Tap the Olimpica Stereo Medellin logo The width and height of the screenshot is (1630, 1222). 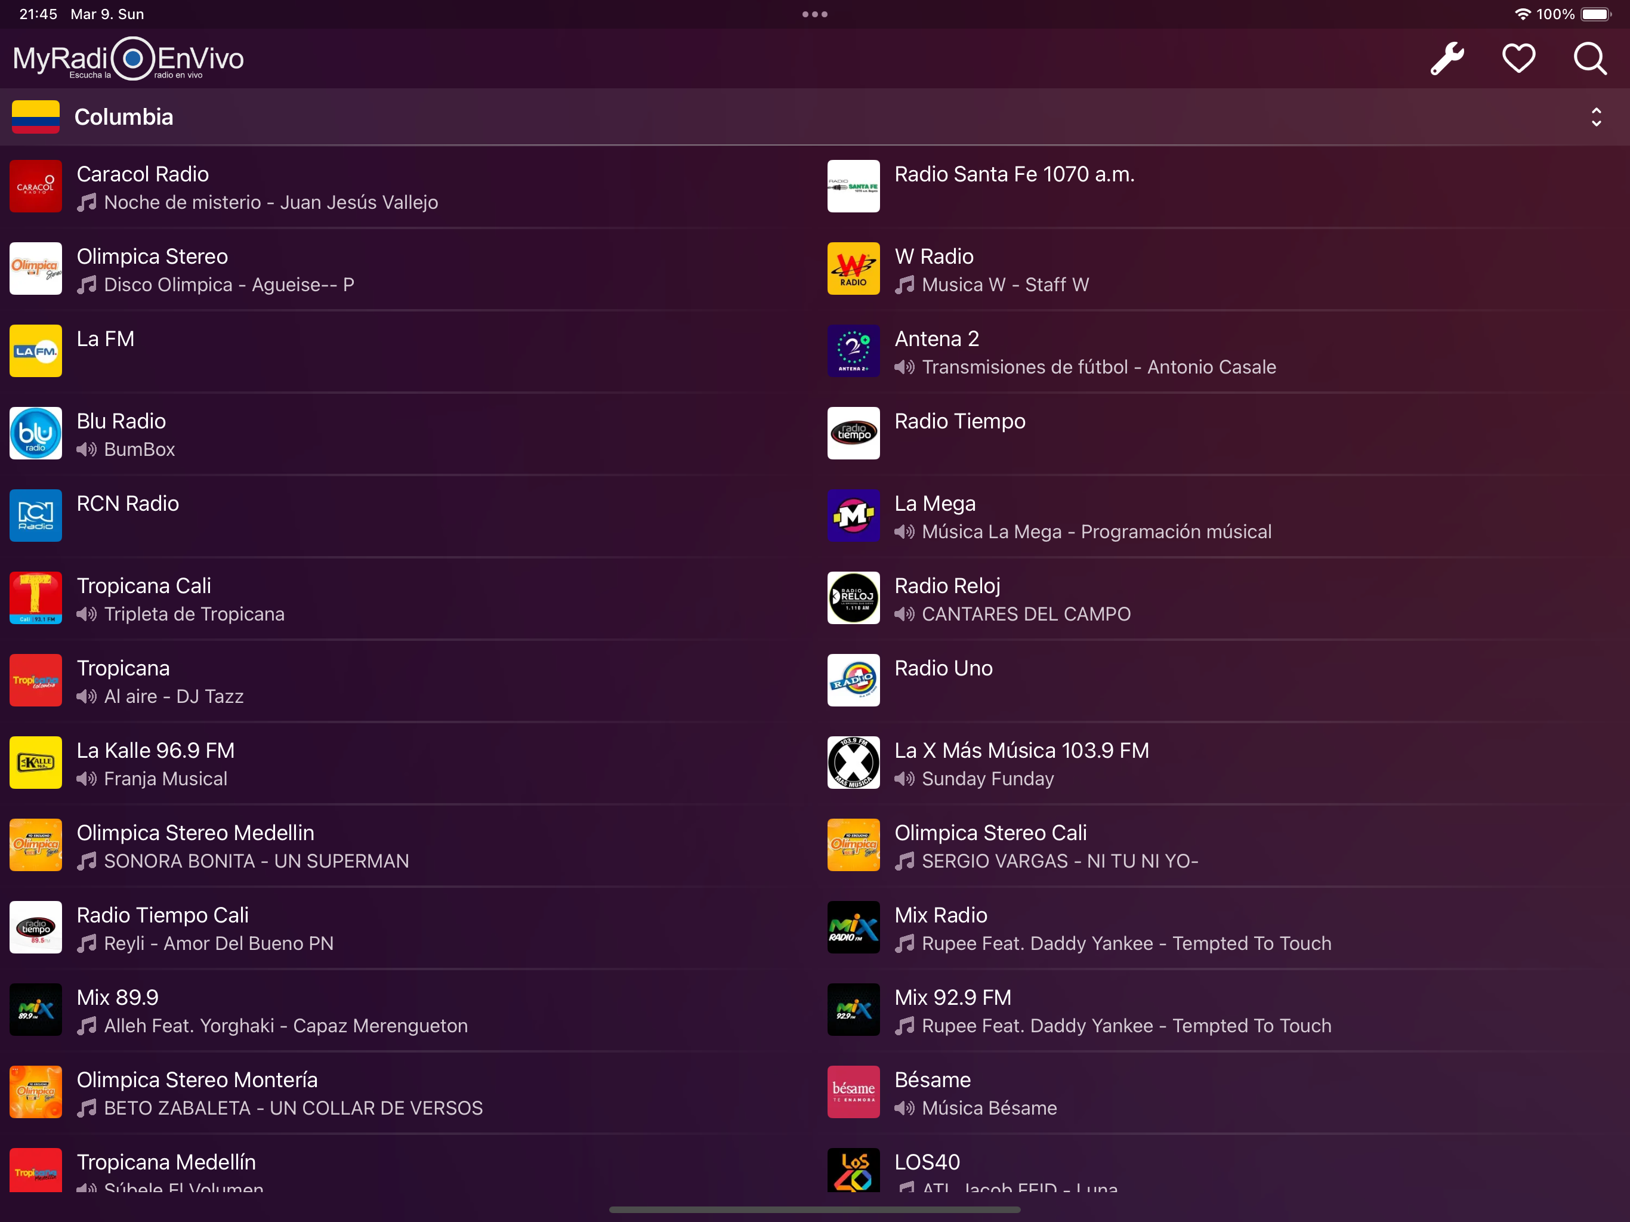pyautogui.click(x=35, y=845)
